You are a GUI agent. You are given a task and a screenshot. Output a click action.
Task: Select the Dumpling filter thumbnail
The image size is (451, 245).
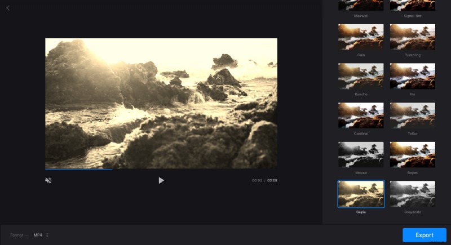click(x=413, y=37)
